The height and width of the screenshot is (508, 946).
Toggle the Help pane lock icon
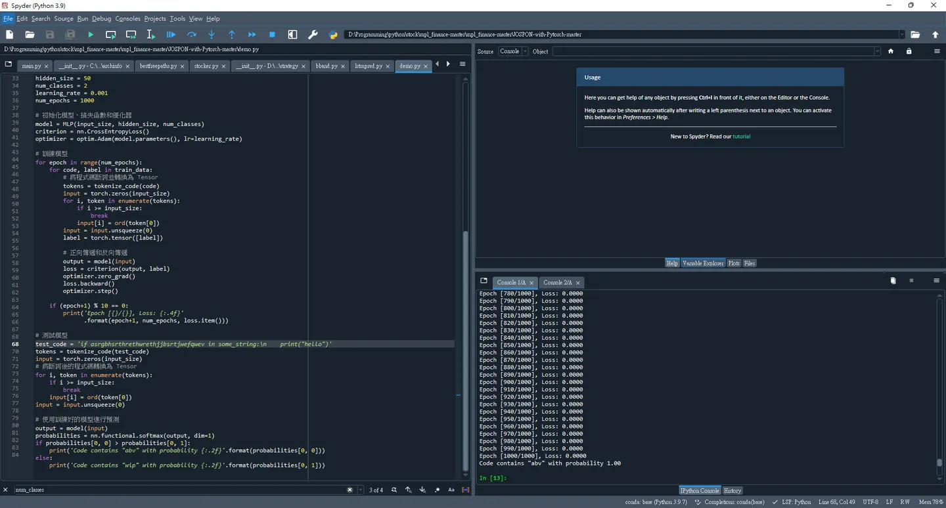[x=909, y=51]
